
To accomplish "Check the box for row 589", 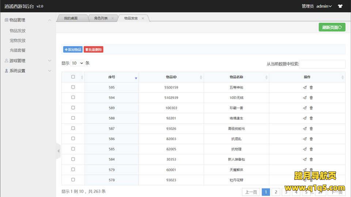I will 73,108.
